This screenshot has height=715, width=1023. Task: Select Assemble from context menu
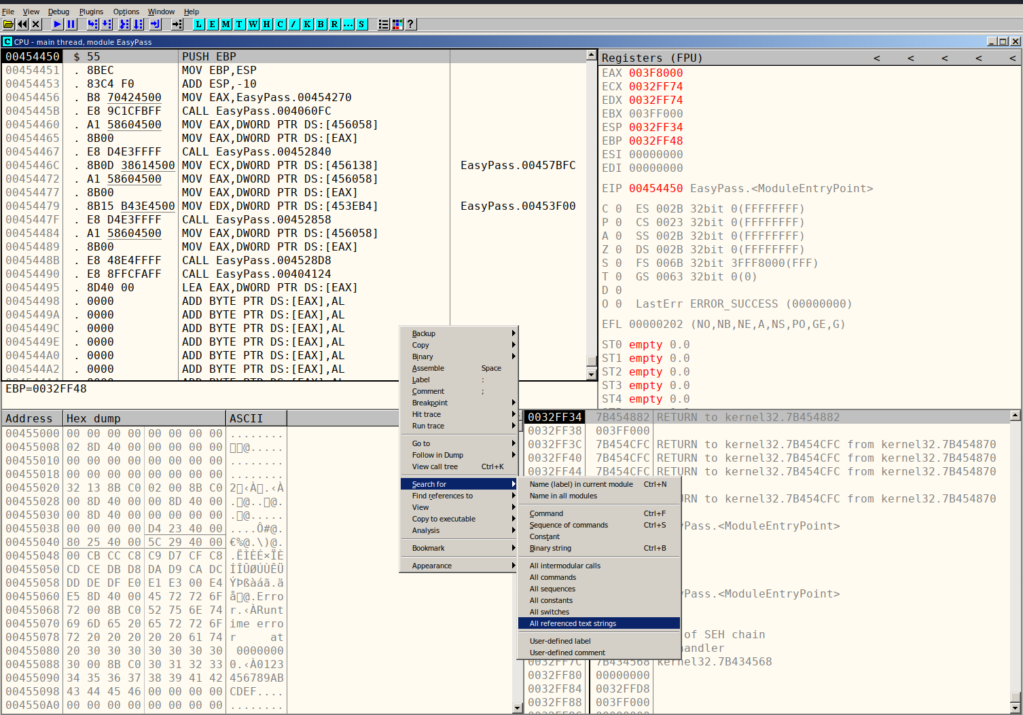[459, 368]
